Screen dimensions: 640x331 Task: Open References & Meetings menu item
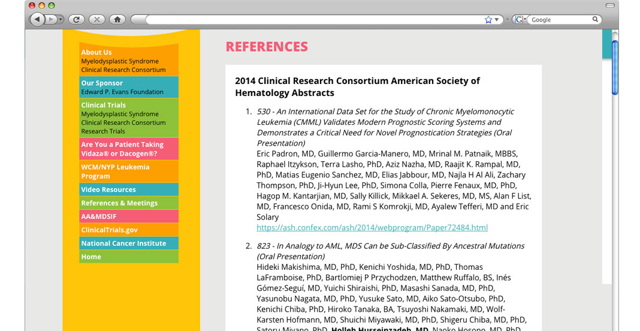[129, 203]
